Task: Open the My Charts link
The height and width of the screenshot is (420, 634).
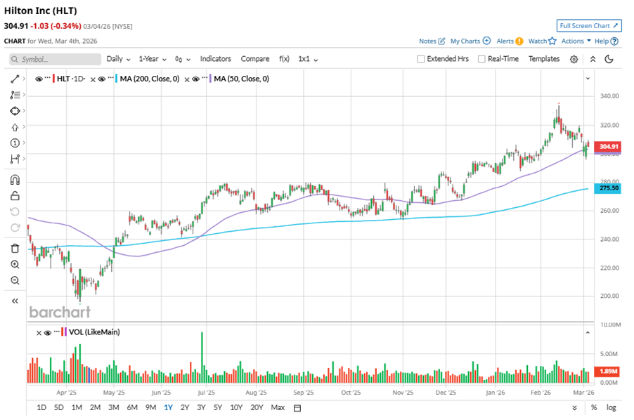Action: click(470, 41)
